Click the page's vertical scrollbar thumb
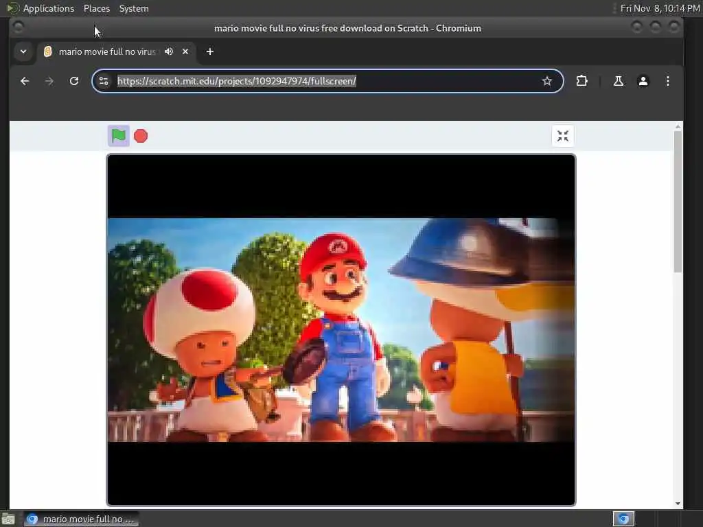The height and width of the screenshot is (527, 703). tap(678, 201)
